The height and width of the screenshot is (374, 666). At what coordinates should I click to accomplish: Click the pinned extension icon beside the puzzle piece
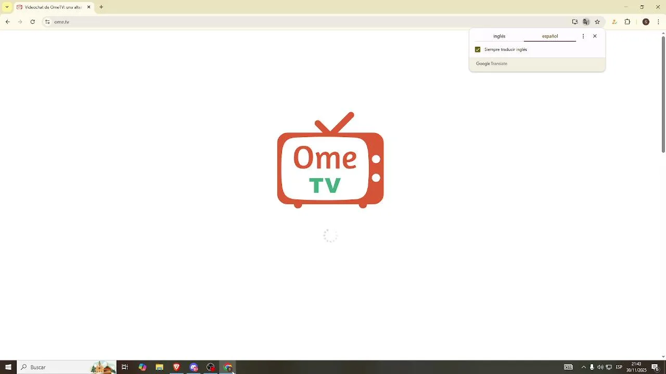click(614, 22)
